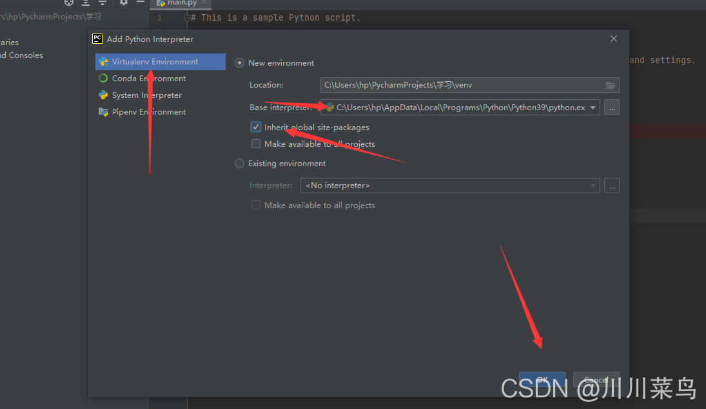Screen dimensions: 706x409
Task: Toggle the code fold marker on line 1
Action: coord(187,18)
